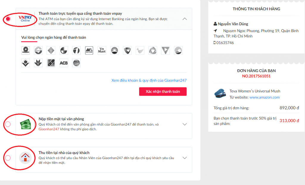Pick the circle with slanted T logo

pos(77,51)
